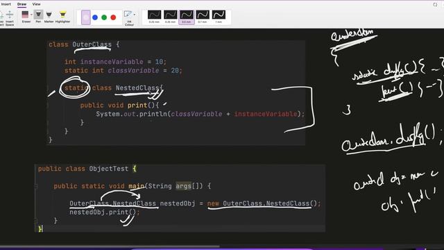Expand the Ink Colour dropdown arrow
The height and width of the screenshot is (250, 444).
pyautogui.click(x=135, y=15)
